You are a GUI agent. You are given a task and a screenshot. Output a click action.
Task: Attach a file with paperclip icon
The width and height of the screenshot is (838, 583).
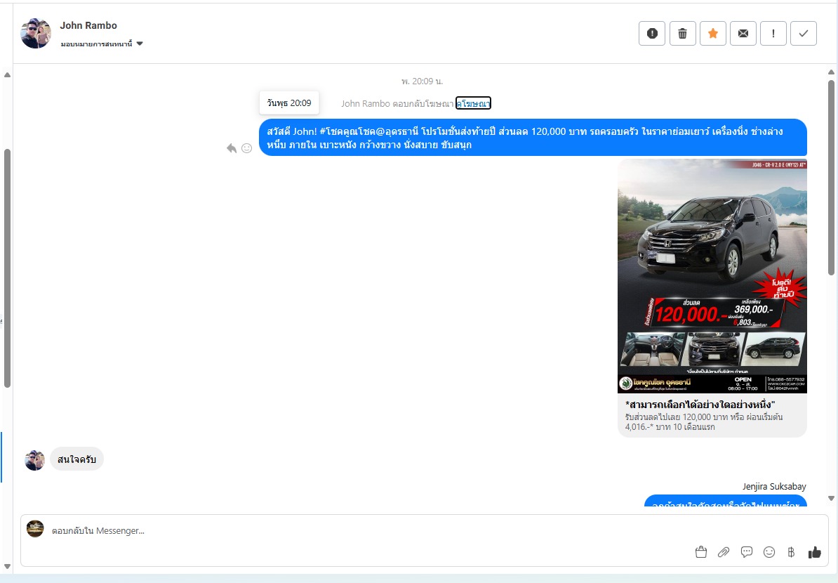[724, 552]
